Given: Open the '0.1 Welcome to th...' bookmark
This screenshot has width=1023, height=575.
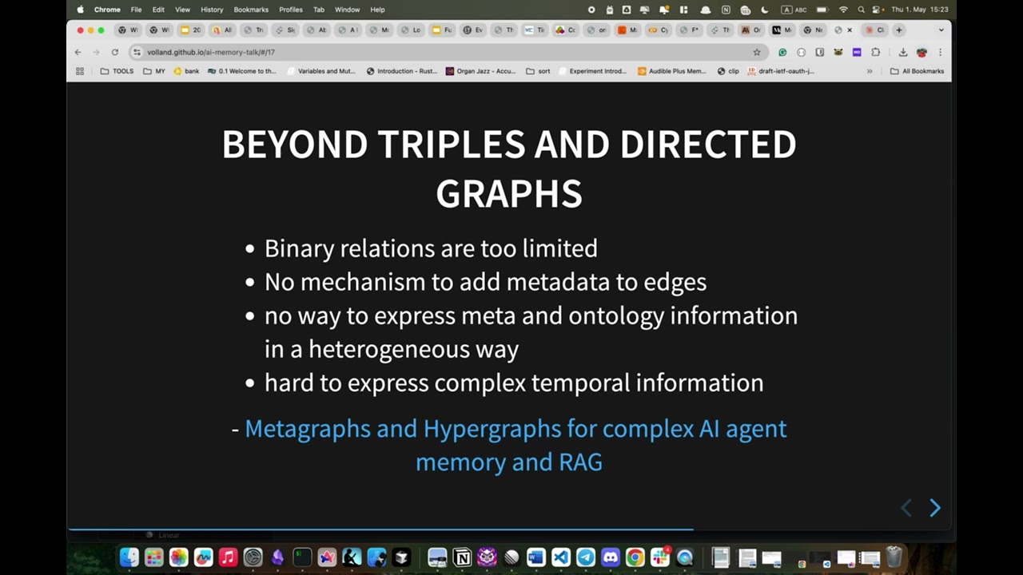Looking at the screenshot, I should 241,71.
